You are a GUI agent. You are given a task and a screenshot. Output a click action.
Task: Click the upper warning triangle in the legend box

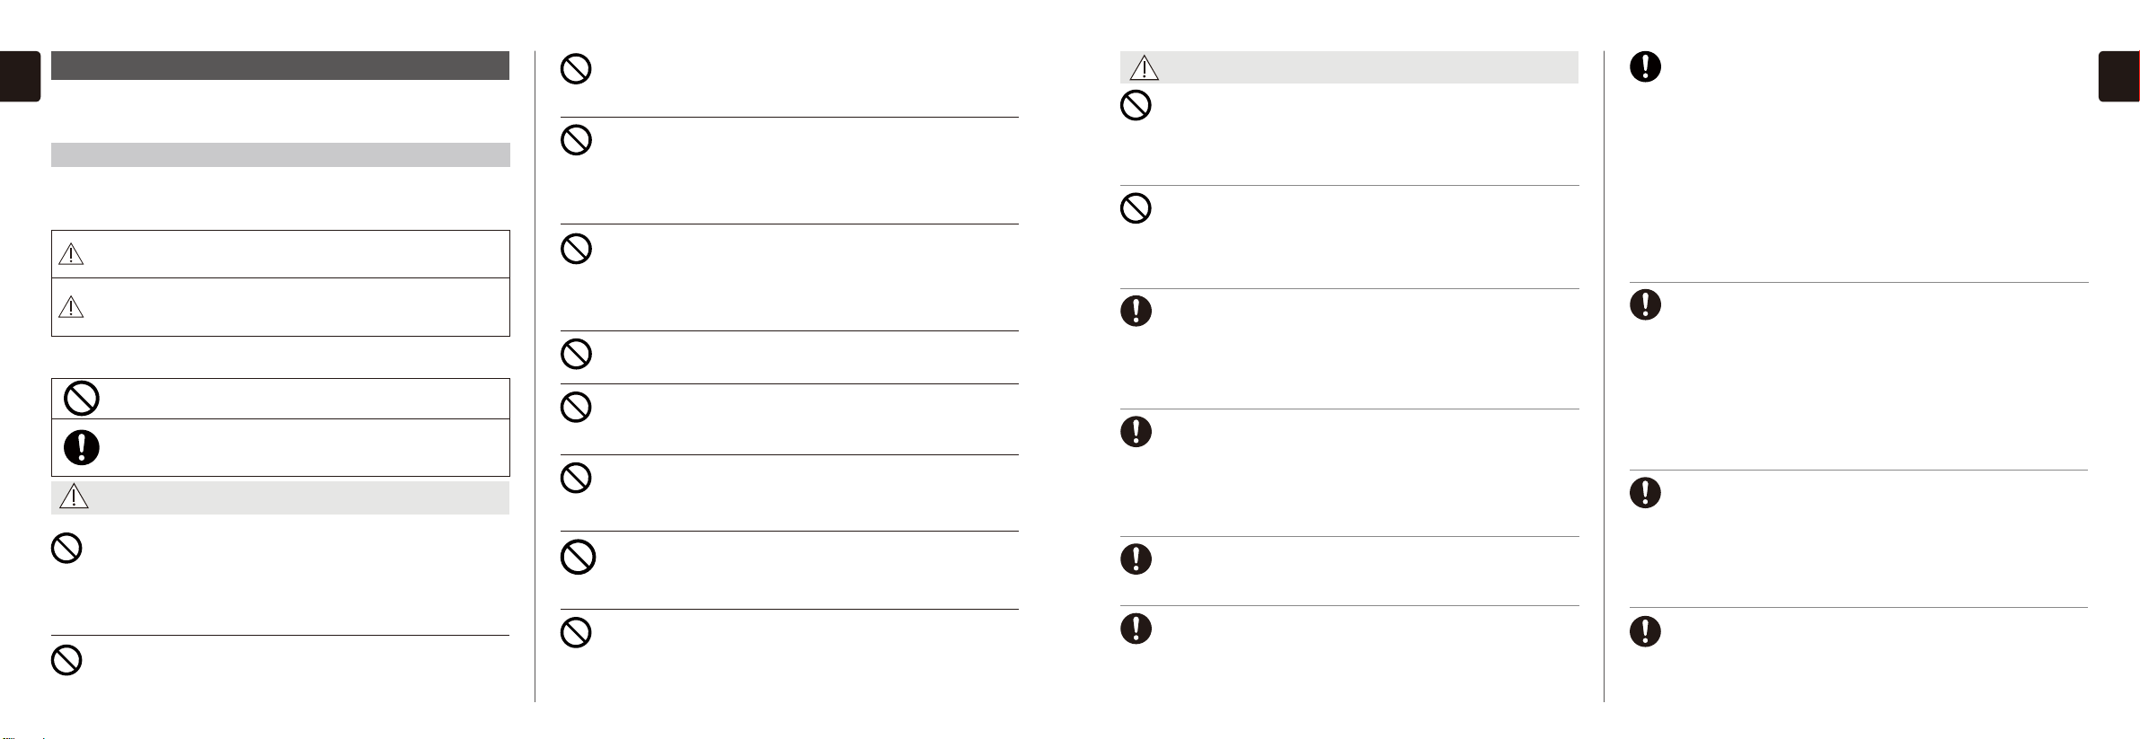tap(71, 254)
